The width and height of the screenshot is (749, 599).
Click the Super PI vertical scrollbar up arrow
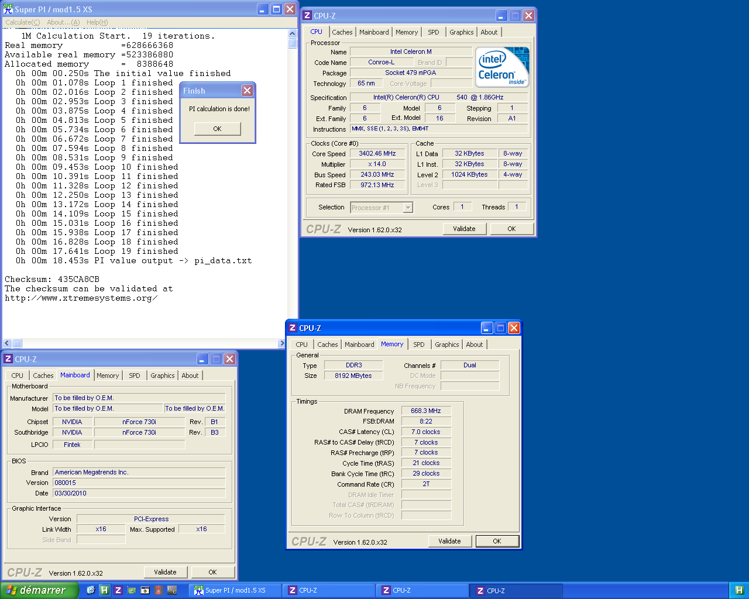coord(292,34)
